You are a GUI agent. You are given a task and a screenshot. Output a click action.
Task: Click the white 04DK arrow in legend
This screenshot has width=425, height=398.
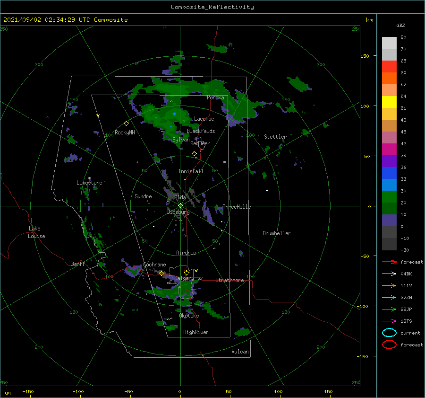pyautogui.click(x=389, y=274)
